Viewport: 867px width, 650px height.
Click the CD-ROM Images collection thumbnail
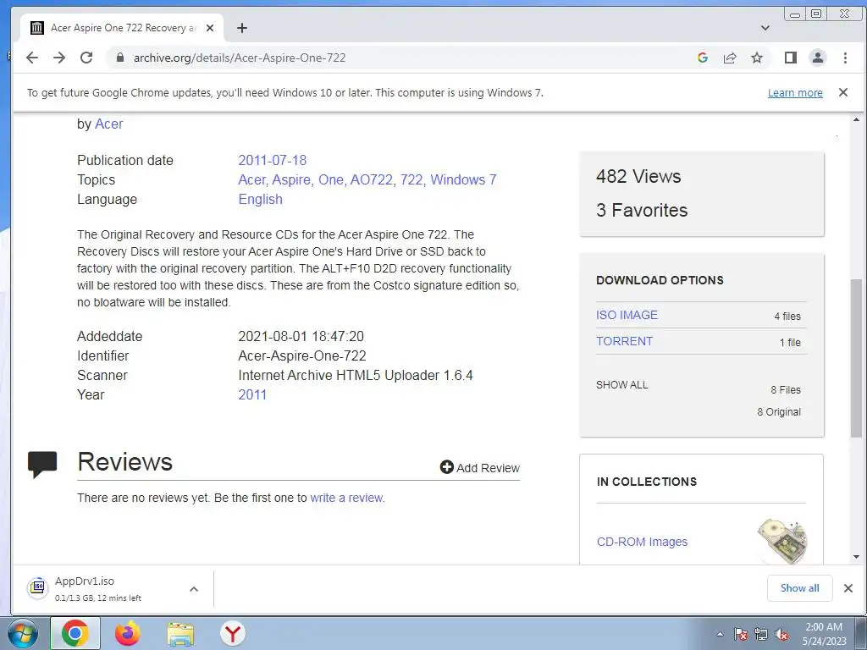point(781,541)
